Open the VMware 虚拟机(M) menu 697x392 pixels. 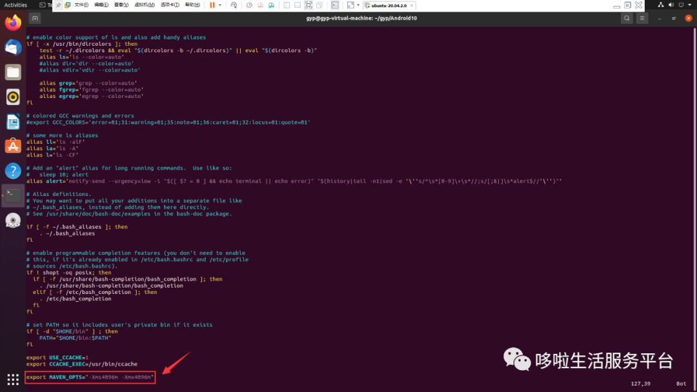[145, 5]
